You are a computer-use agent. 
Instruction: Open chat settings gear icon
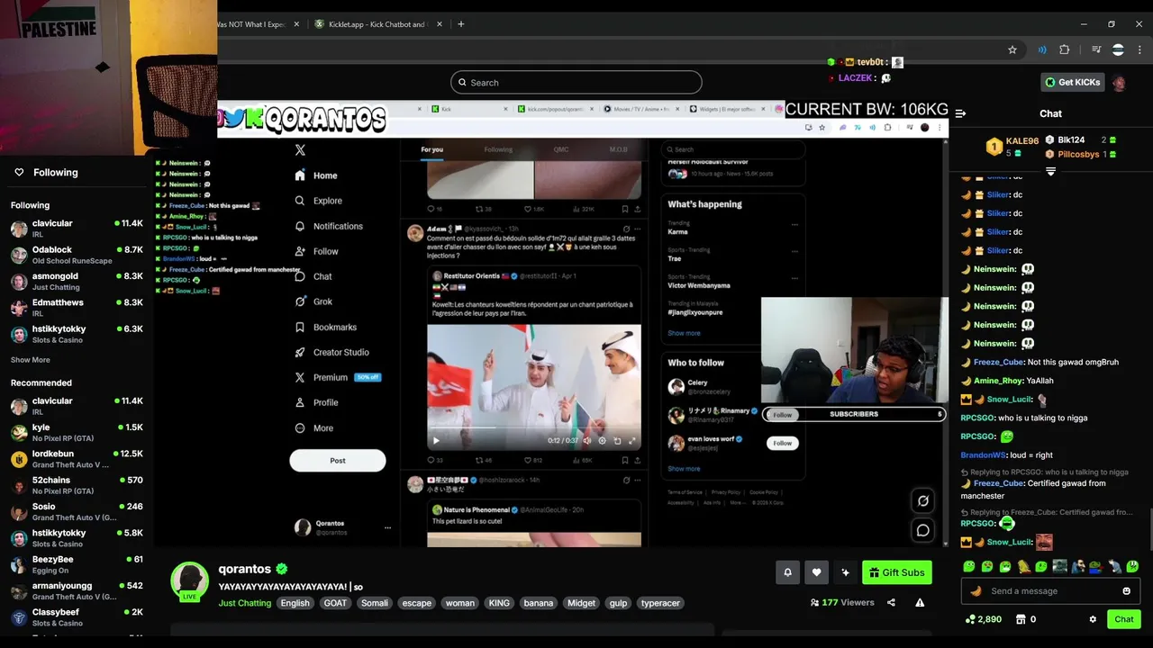click(x=1093, y=619)
